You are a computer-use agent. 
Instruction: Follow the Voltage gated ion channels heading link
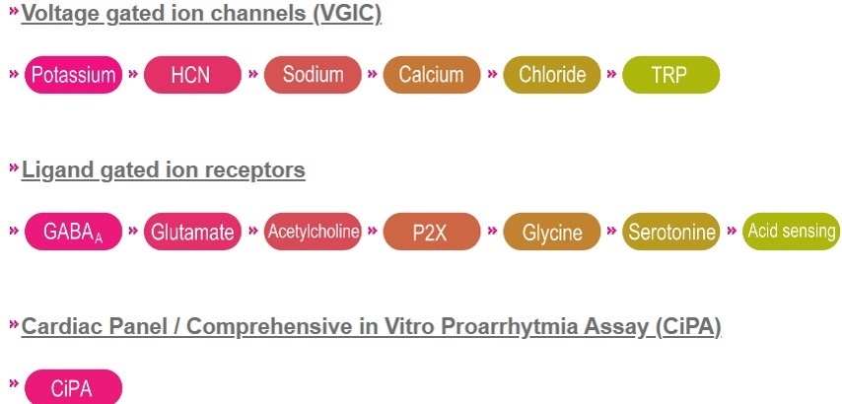pyautogui.click(x=201, y=14)
